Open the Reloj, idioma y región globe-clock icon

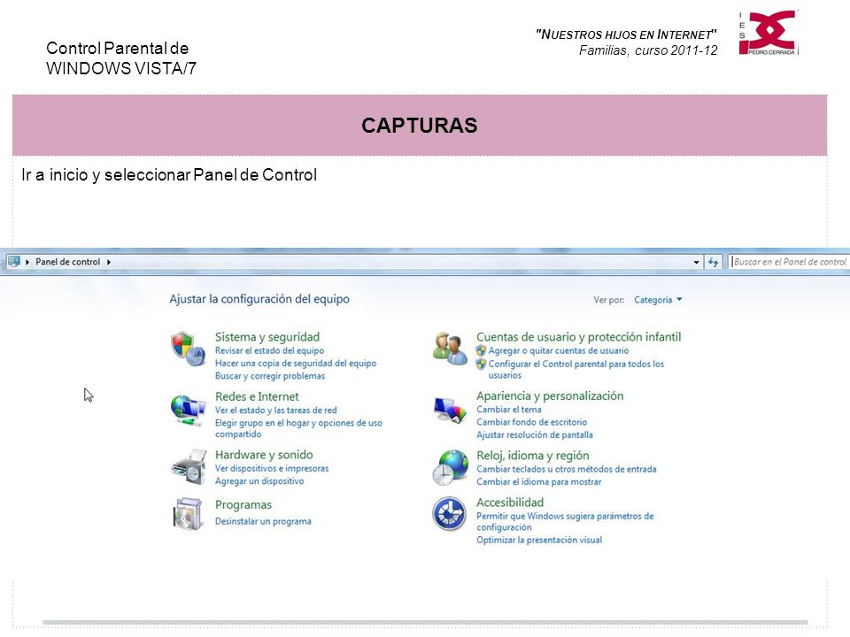tap(450, 467)
